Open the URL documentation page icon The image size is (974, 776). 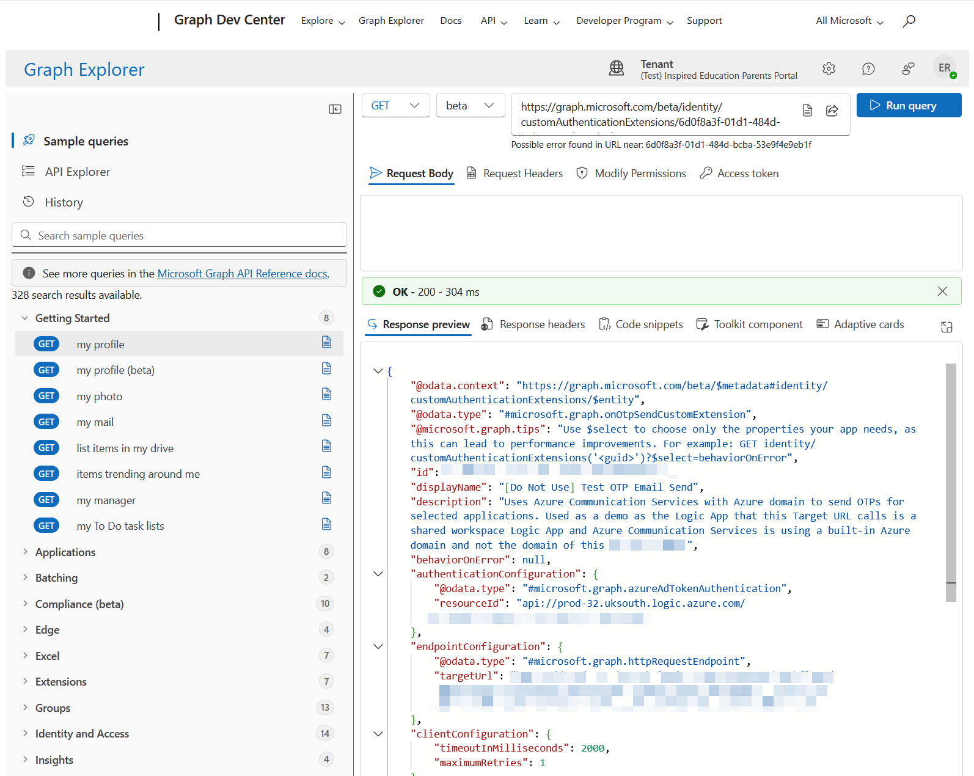tap(807, 111)
